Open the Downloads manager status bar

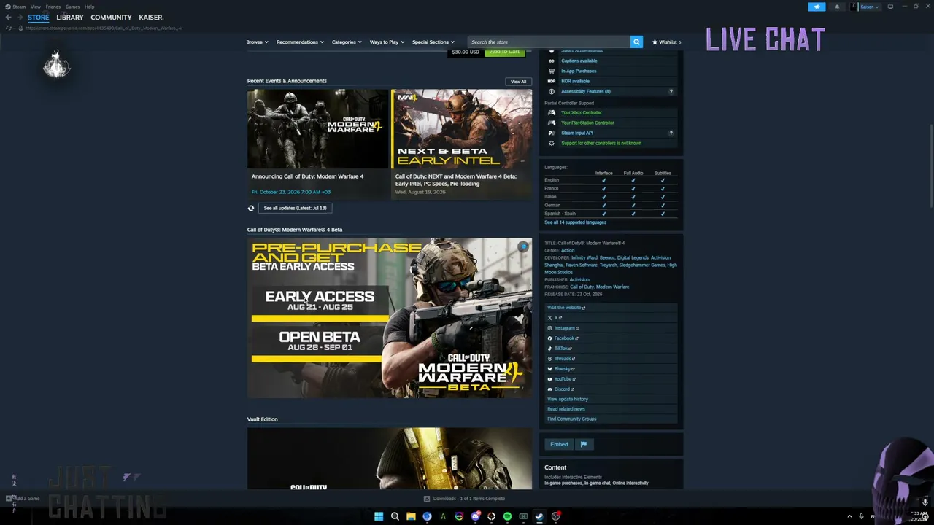click(464, 499)
